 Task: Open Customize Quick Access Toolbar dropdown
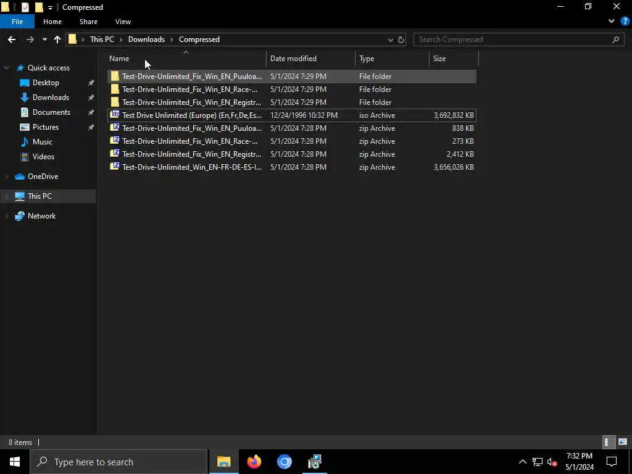click(50, 7)
